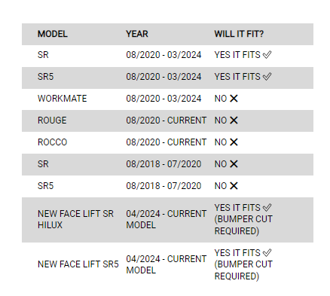Click the YEAR column header

(x=137, y=34)
